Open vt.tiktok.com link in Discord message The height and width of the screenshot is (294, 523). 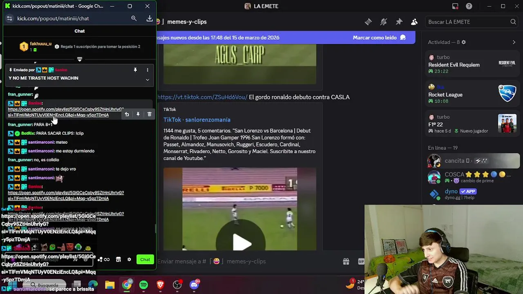click(202, 97)
